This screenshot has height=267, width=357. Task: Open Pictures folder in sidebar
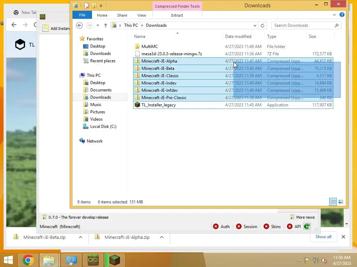pyautogui.click(x=98, y=112)
